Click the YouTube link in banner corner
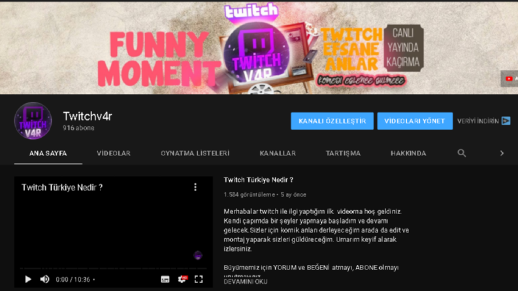518x291 pixels. (x=510, y=78)
